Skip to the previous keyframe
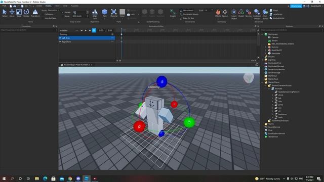 82,30
